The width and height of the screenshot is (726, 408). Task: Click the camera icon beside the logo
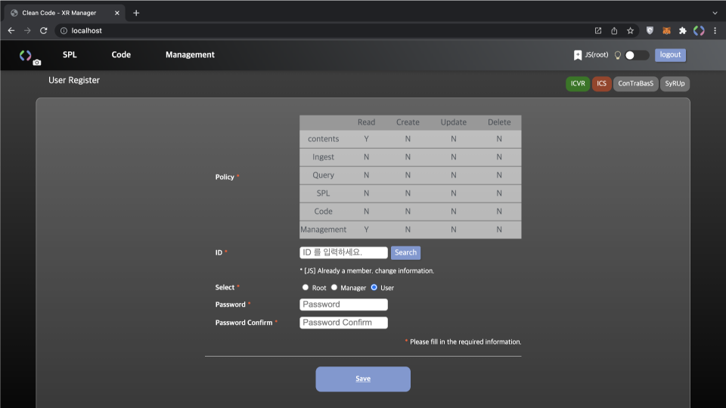coord(37,63)
